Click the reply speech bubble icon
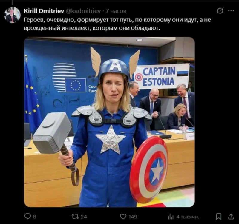Image resolution: width=239 pixels, height=224 pixels. pyautogui.click(x=27, y=216)
